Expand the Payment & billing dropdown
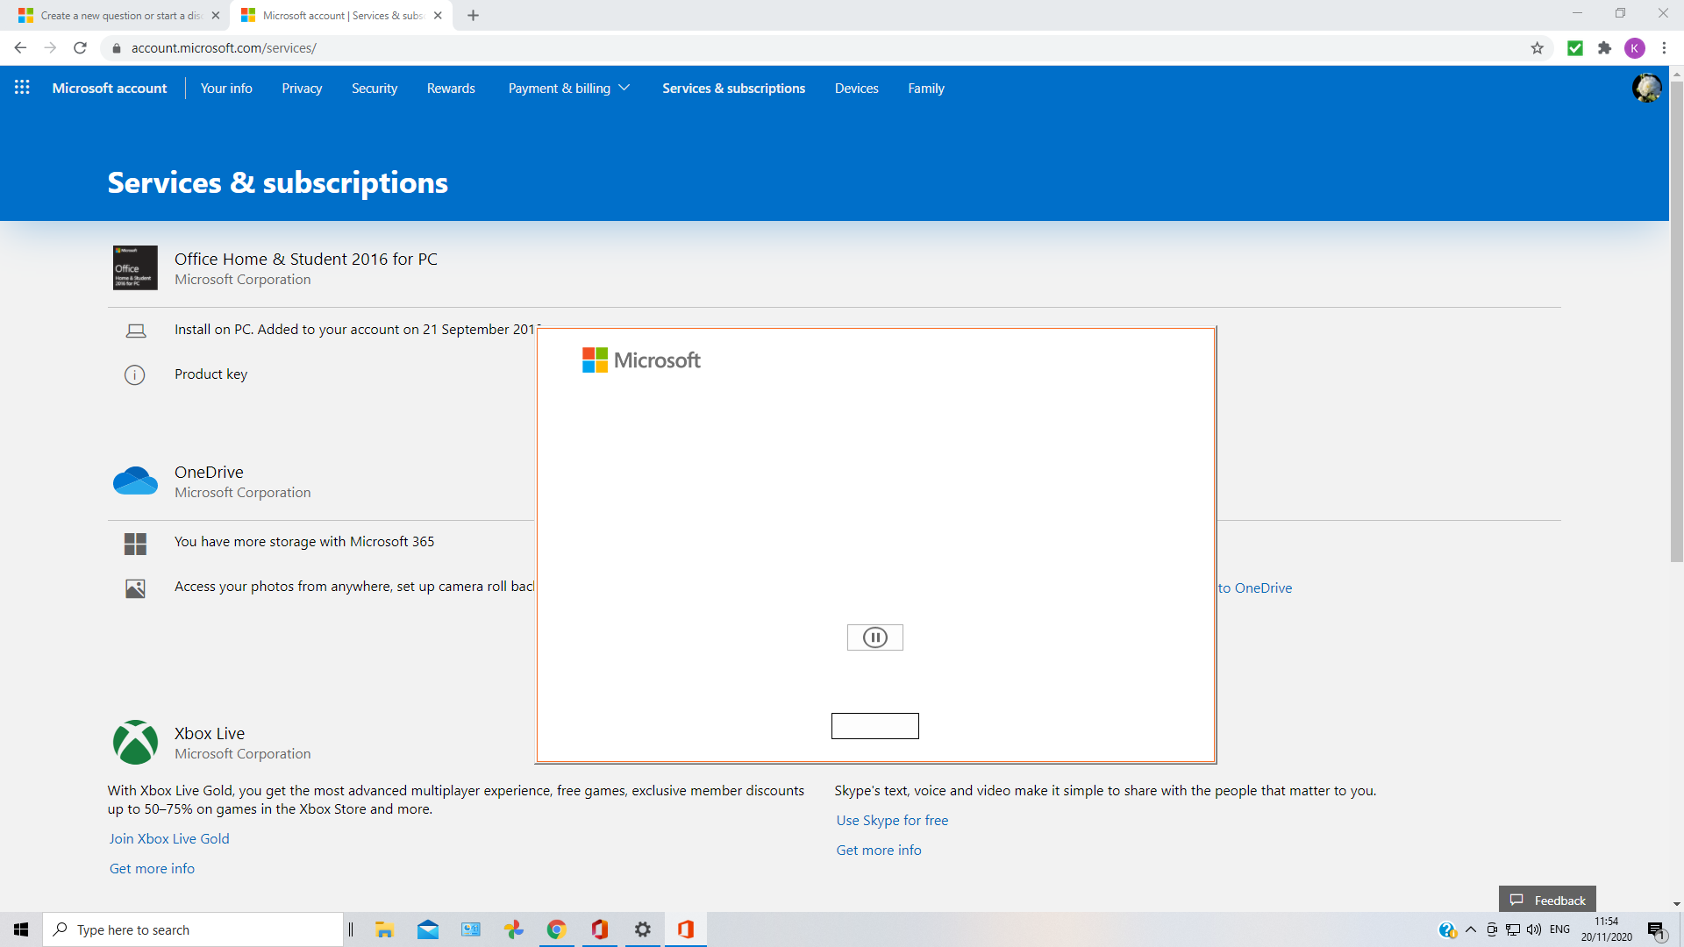Screen dimensions: 1684x947 coord(568,88)
